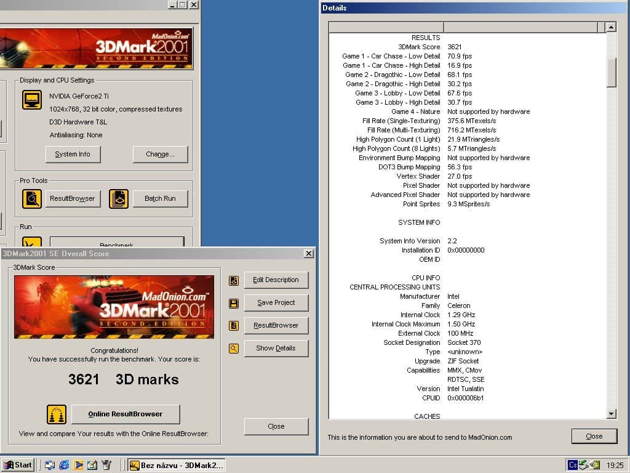The width and height of the screenshot is (630, 473).
Task: Click the Online ResultBrowser podium icon
Action: click(x=57, y=414)
